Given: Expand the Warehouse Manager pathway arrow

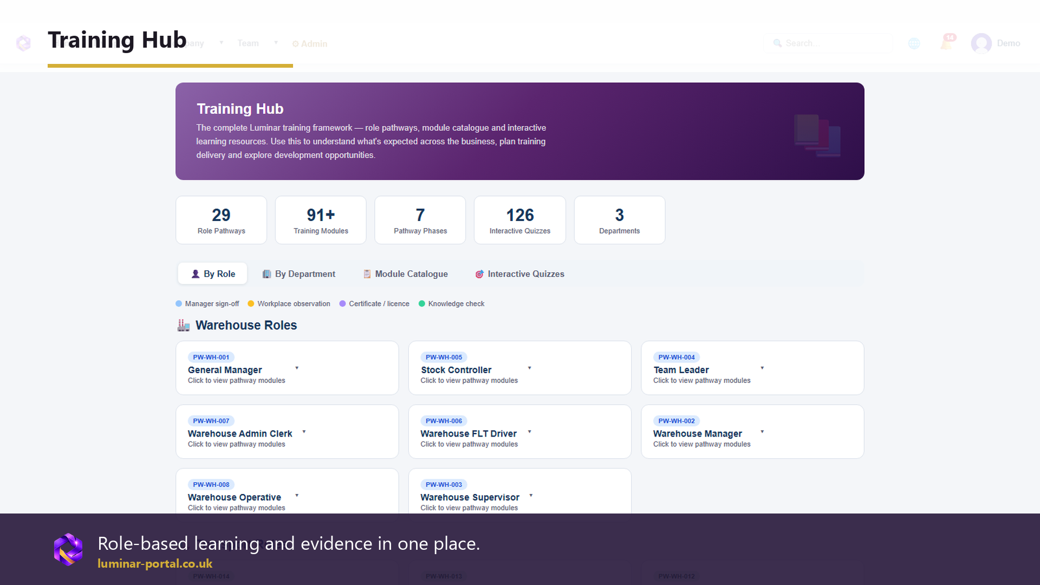Looking at the screenshot, I should [762, 432].
